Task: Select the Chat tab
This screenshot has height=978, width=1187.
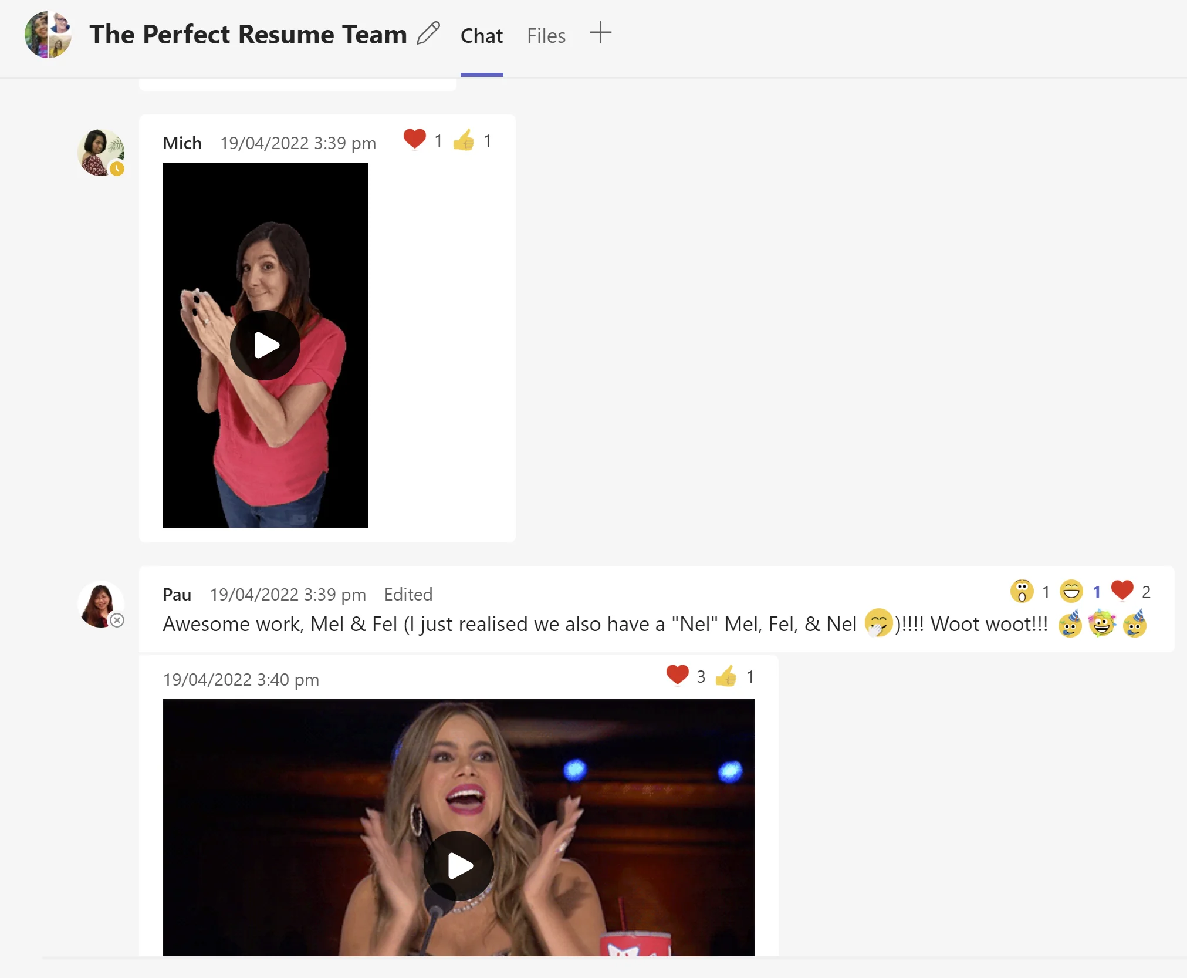Action: tap(481, 36)
